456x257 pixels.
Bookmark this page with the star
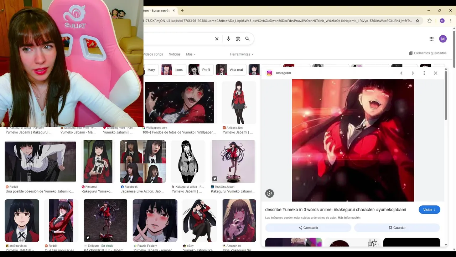418,21
